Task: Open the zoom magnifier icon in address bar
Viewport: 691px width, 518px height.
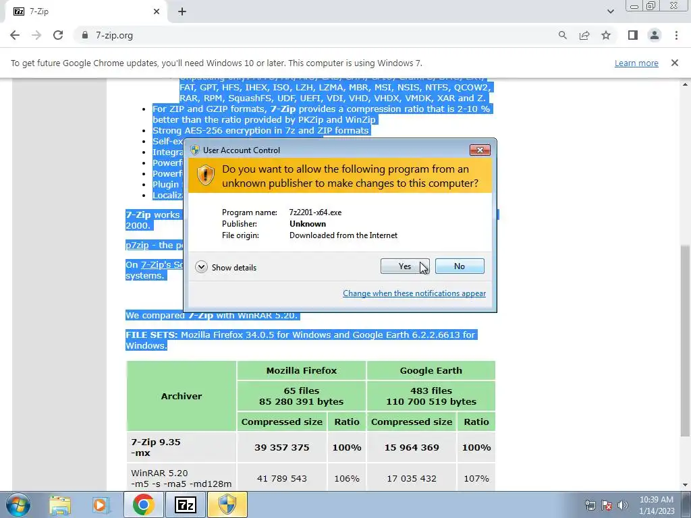Action: click(x=562, y=35)
